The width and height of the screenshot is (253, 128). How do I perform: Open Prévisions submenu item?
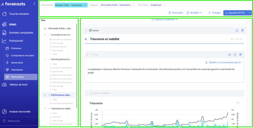14,48
